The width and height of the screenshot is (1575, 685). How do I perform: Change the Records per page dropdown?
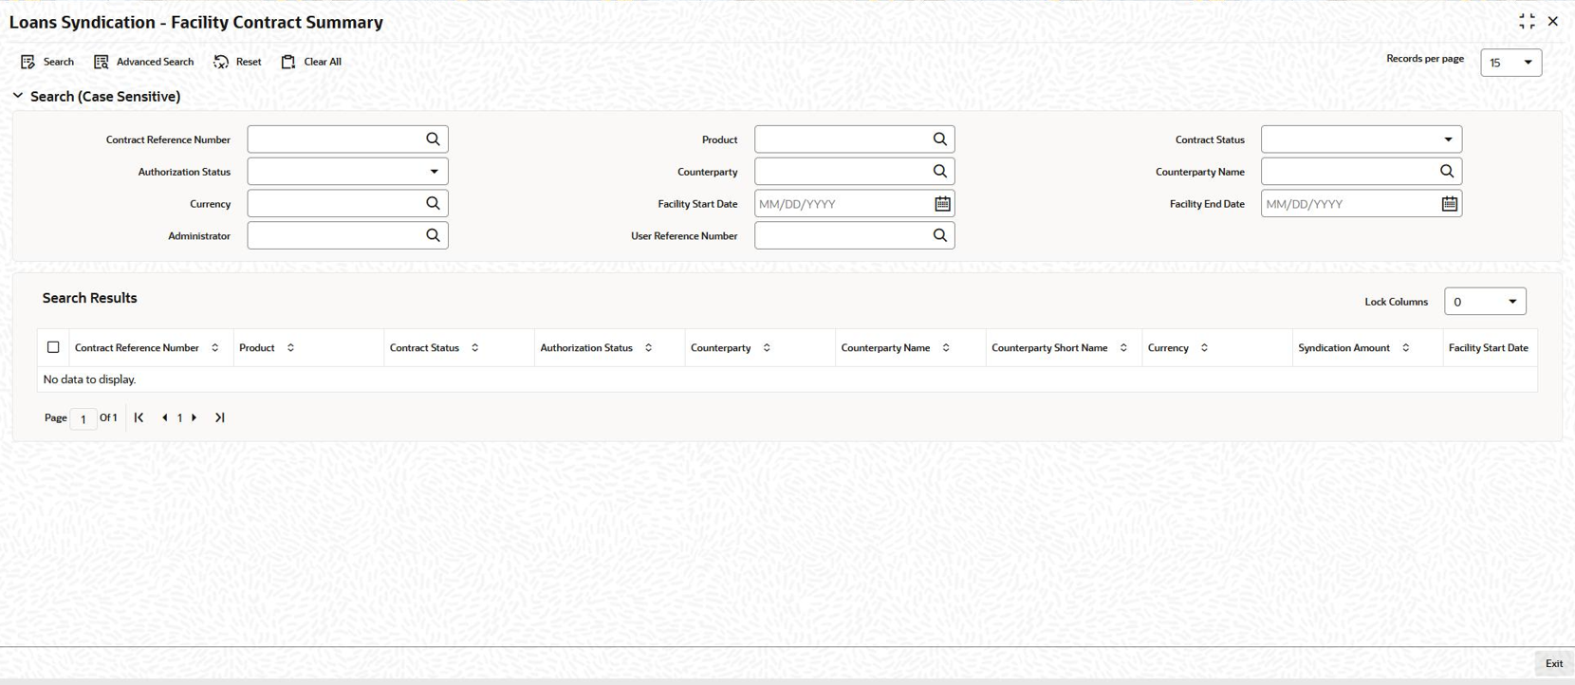click(1511, 63)
